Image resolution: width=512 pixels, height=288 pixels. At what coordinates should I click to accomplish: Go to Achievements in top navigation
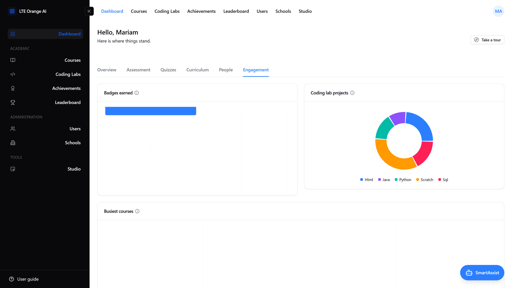coord(201,11)
